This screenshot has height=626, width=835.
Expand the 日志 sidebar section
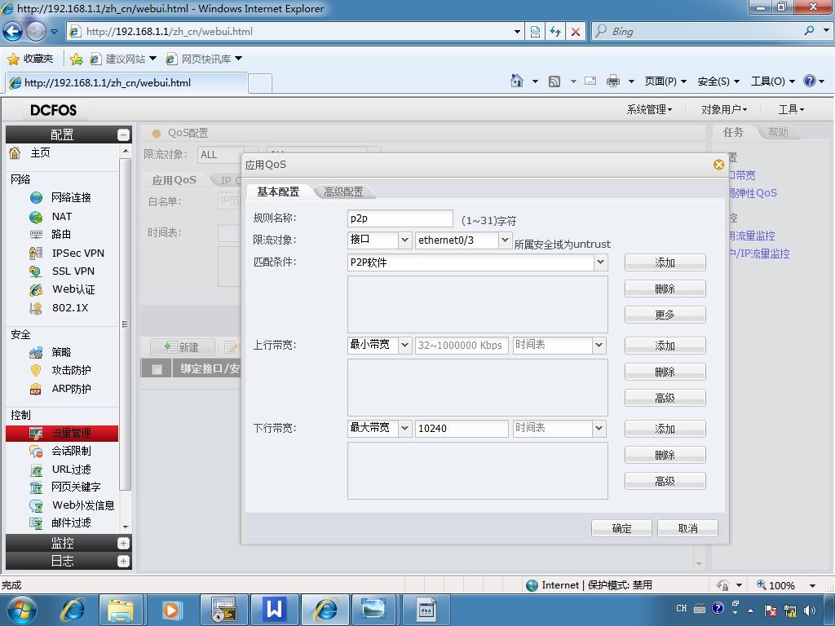point(123,561)
